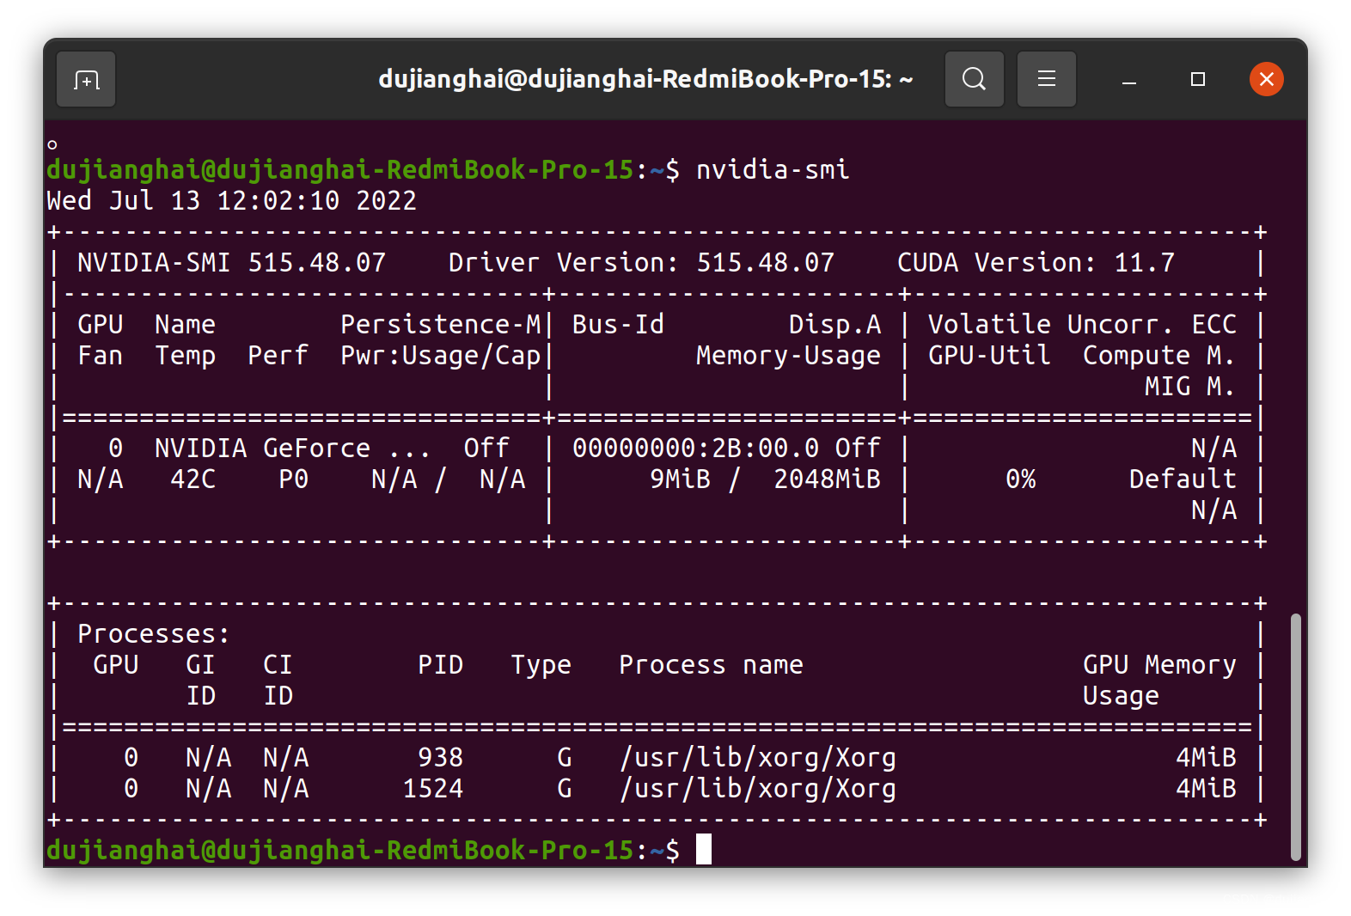Click the 'Driver Version: 515.48.07' text
Image resolution: width=1351 pixels, height=916 pixels.
pos(641,262)
